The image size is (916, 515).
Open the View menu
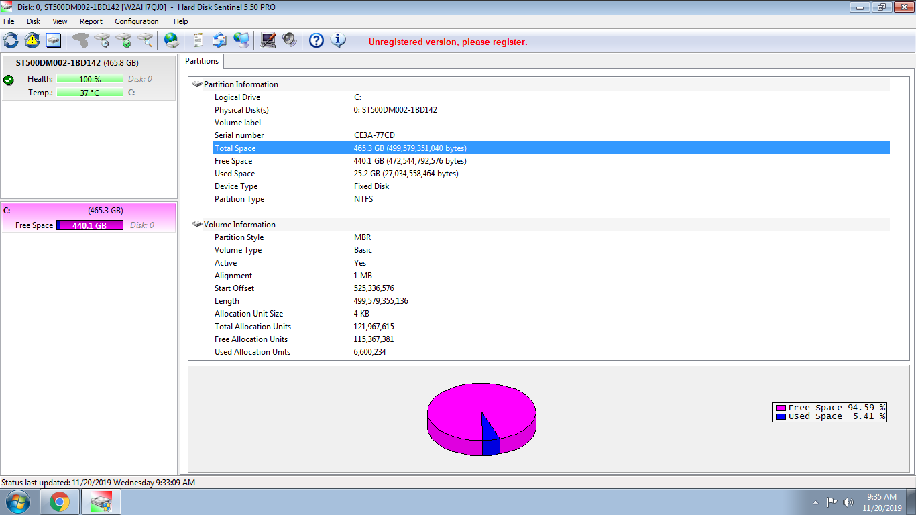coord(60,21)
